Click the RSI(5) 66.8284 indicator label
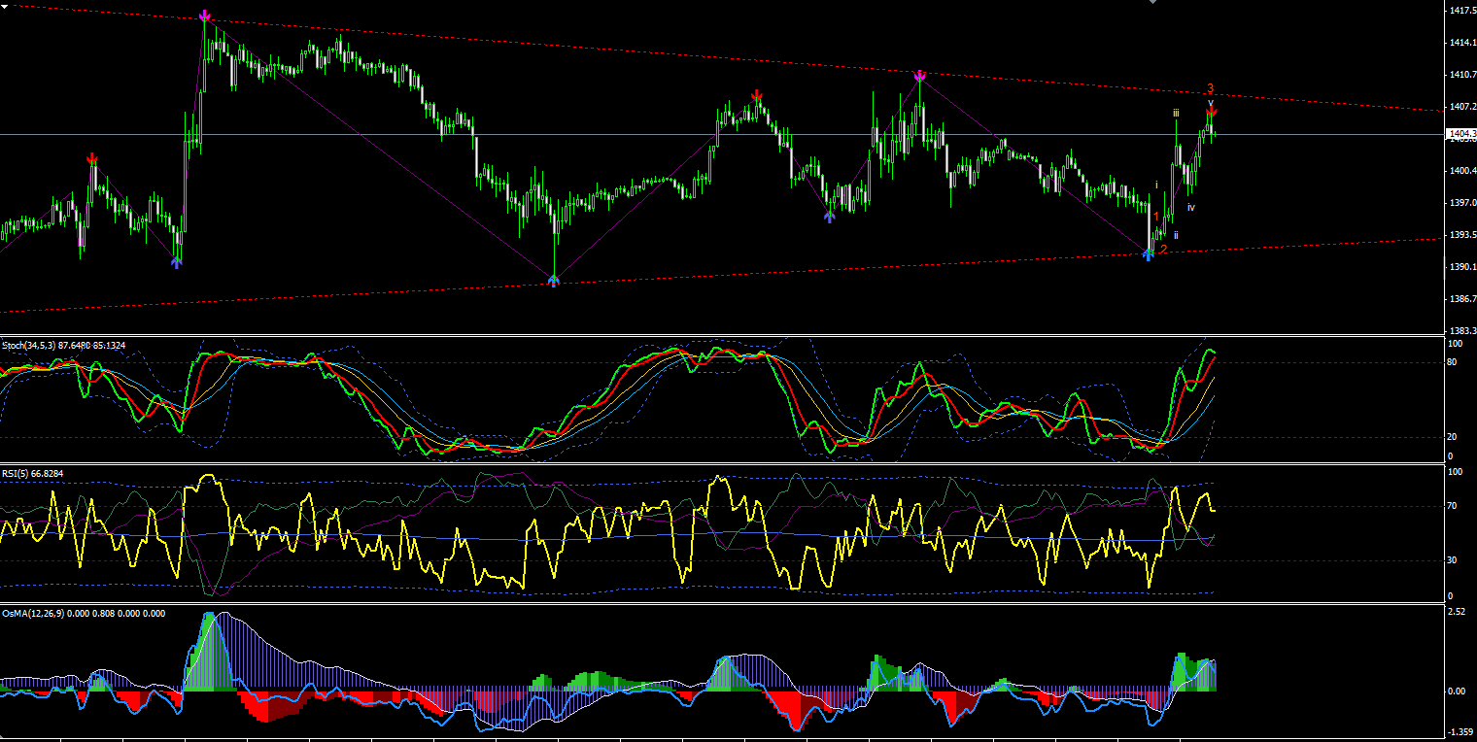1477x742 pixels. point(32,473)
